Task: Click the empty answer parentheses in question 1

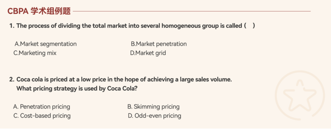Action: click(249, 26)
